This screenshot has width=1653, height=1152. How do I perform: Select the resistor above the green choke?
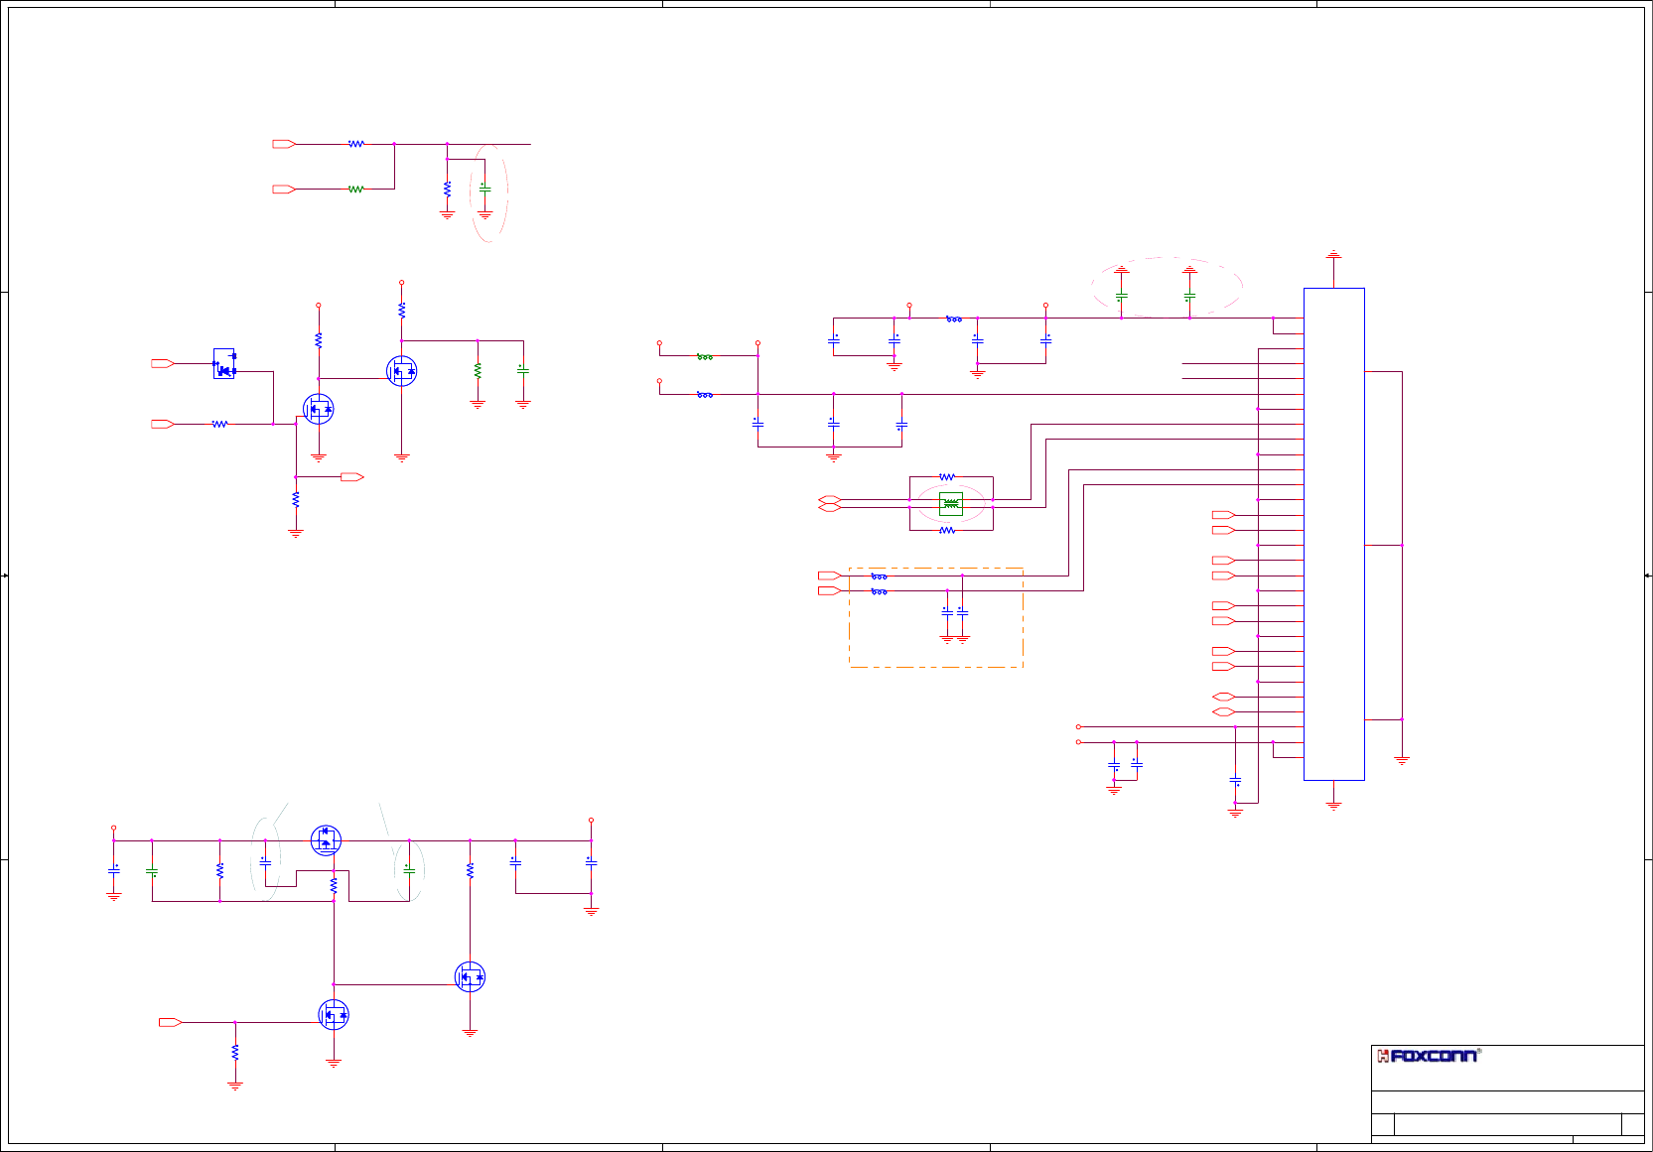point(947,477)
